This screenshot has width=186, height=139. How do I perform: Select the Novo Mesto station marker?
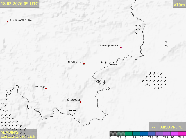(84, 64)
